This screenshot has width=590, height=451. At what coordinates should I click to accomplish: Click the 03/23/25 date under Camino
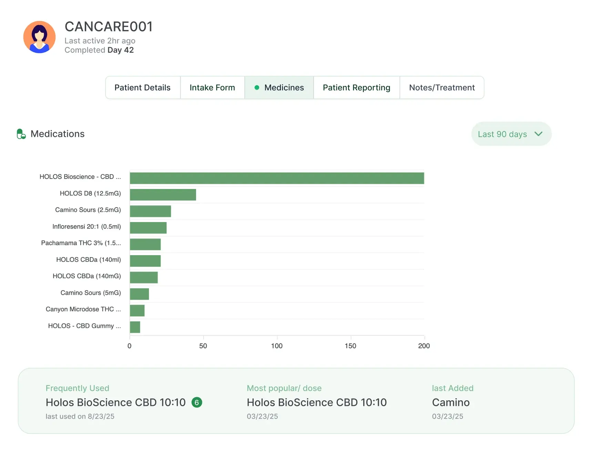tap(448, 417)
